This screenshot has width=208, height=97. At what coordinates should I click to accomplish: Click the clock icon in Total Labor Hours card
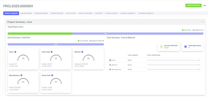pos(185,47)
